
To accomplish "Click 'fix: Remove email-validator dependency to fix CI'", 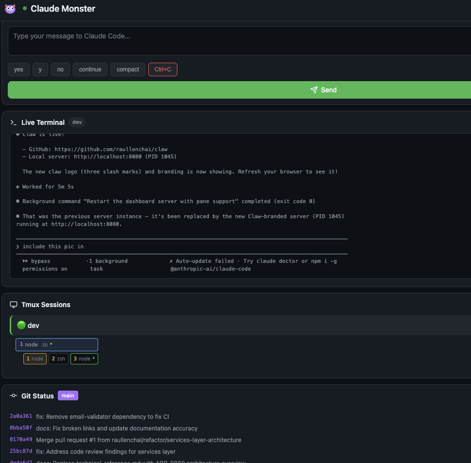I will point(103,417).
